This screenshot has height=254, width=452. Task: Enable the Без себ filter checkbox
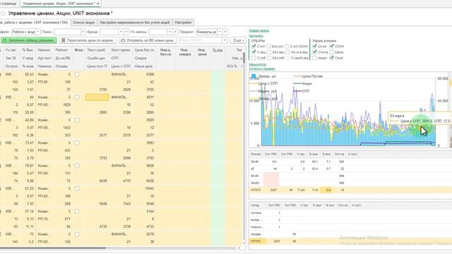point(269,58)
